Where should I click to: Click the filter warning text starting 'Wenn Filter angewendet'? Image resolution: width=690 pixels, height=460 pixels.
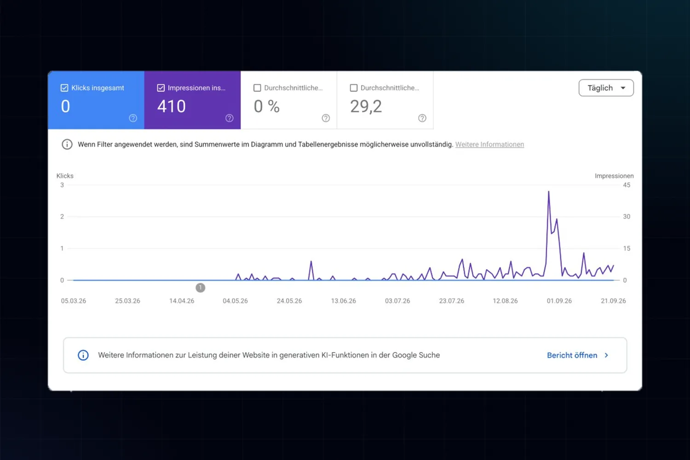click(265, 144)
